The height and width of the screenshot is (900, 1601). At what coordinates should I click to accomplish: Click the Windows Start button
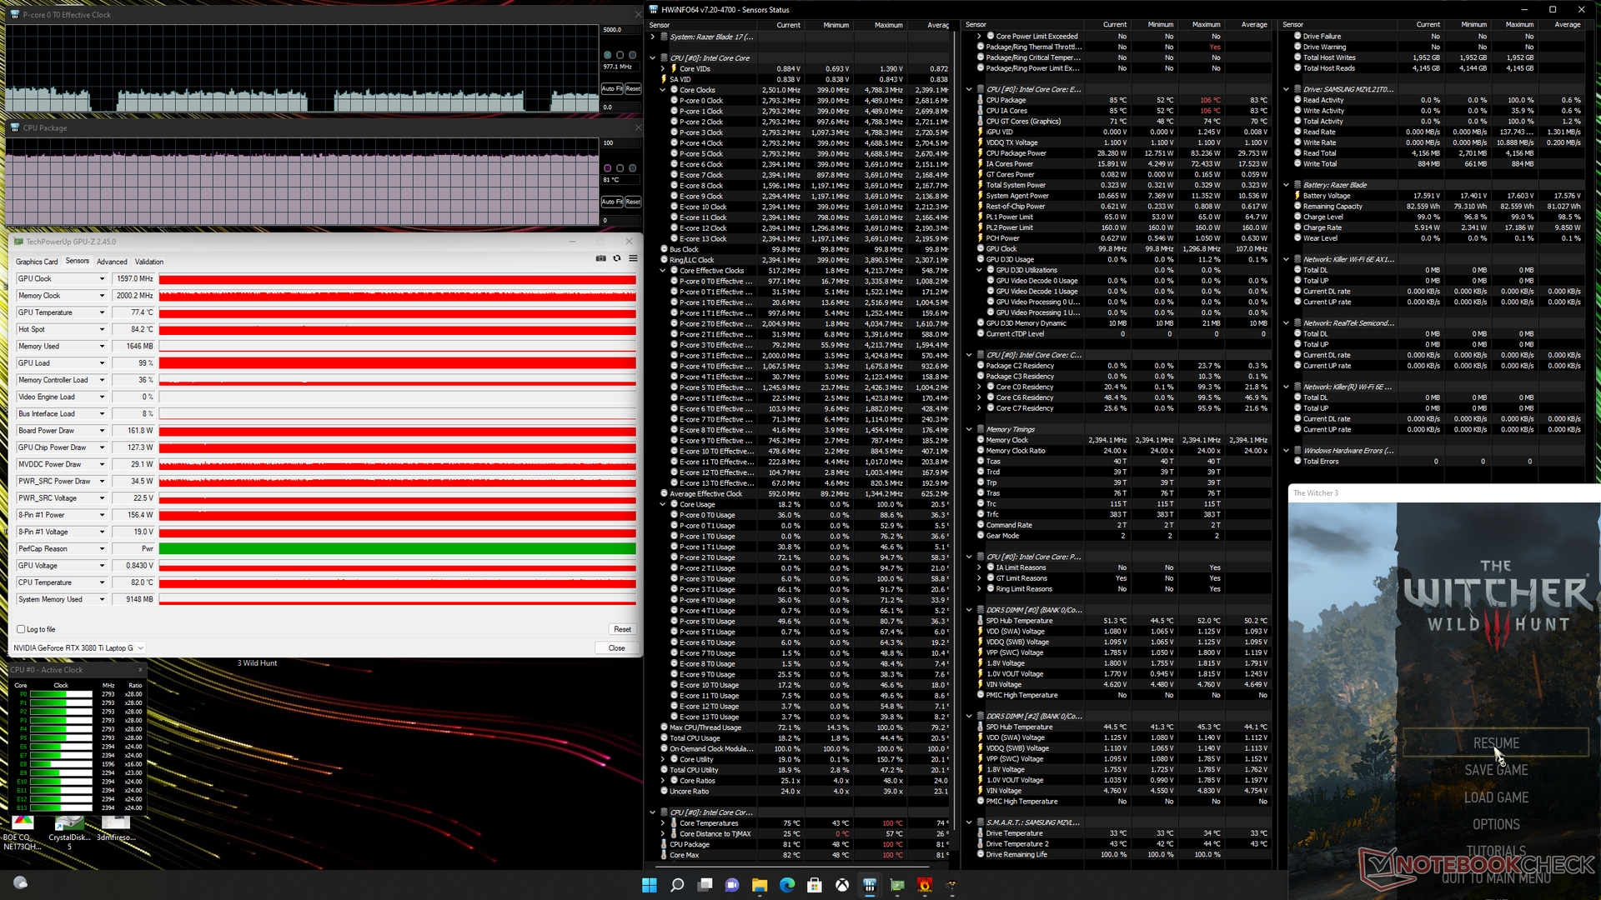coord(650,885)
